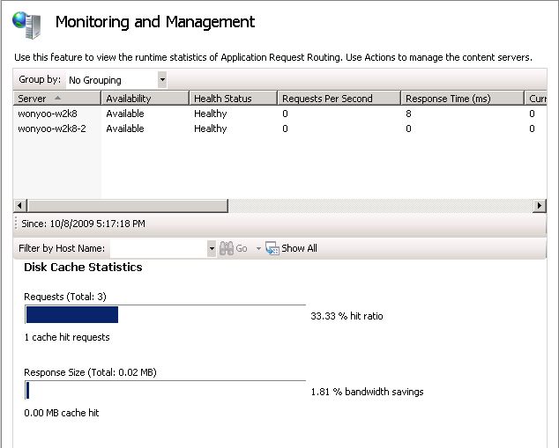Viewport: 559px width, 448px height.
Task: Click the Requests hit ratio progress bar
Action: [x=165, y=315]
